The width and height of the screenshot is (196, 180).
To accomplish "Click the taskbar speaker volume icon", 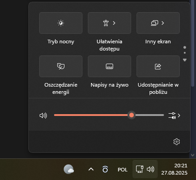I will [150, 169].
